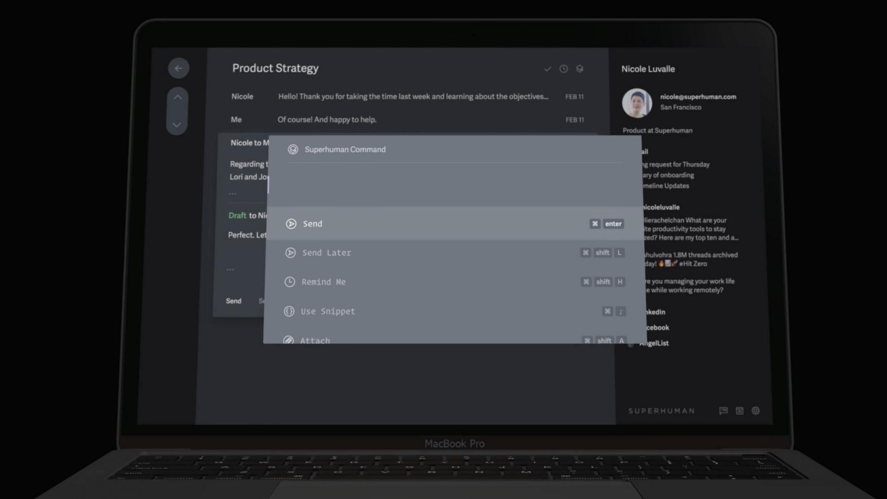Open the 'Timeline Updates' recent mail
Viewport: 887px width, 499px height.
click(x=666, y=186)
